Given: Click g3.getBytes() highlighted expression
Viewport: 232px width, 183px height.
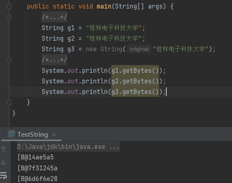Looking at the screenshot, I should point(135,91).
